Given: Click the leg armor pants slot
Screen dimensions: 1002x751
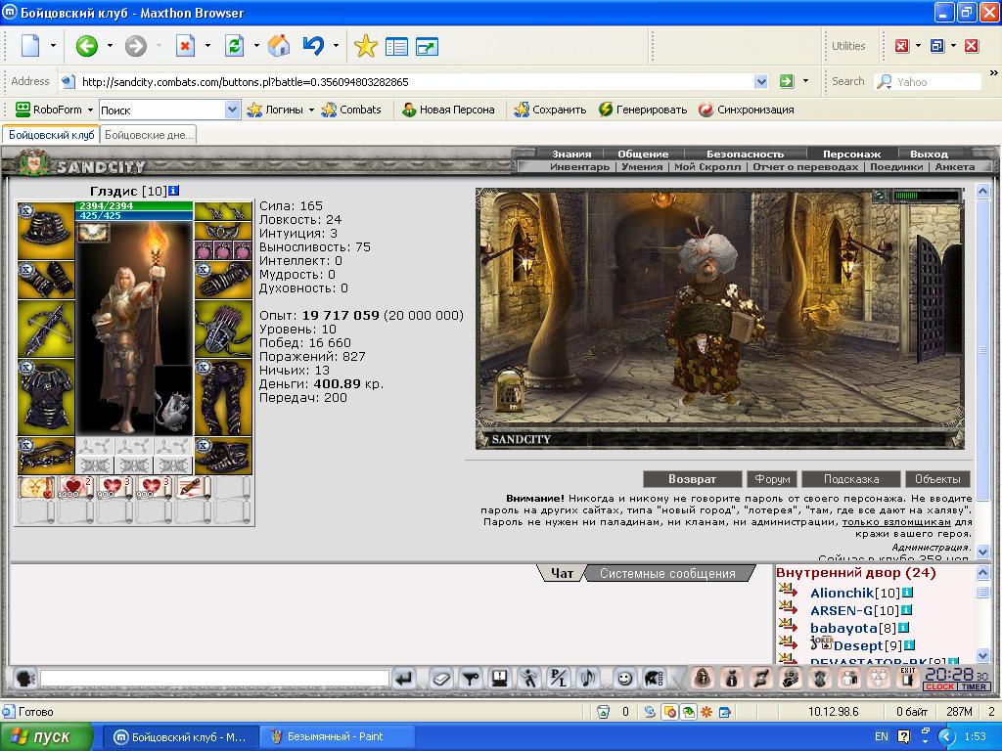Looking at the screenshot, I should (x=223, y=397).
